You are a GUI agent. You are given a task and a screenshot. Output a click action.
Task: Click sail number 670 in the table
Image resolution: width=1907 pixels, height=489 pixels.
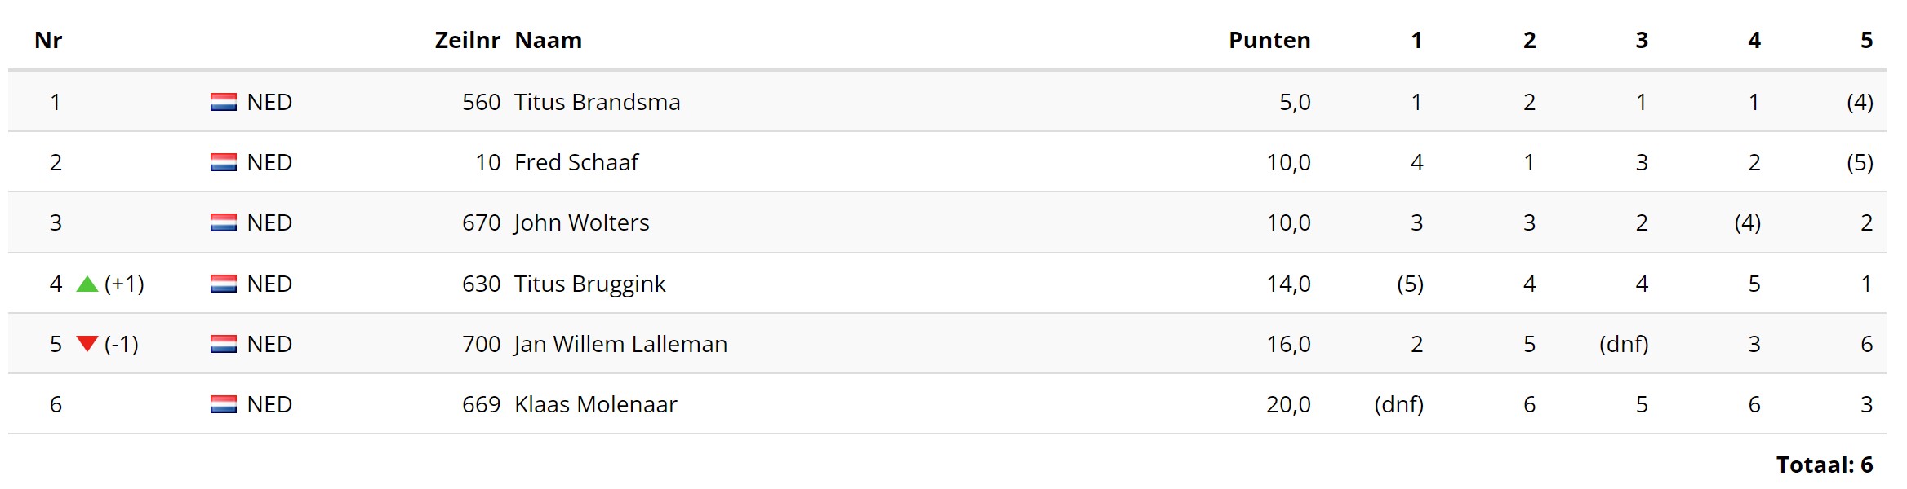[481, 222]
